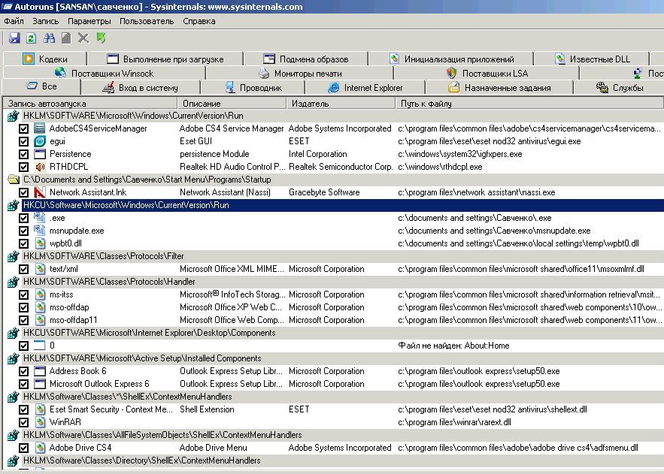Click the Startup folder icon in the list
664x474 pixels.
tap(14, 180)
